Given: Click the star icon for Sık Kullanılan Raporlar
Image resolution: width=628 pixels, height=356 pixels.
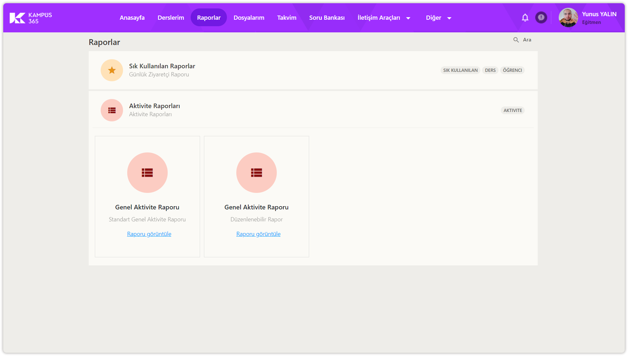Looking at the screenshot, I should 112,70.
